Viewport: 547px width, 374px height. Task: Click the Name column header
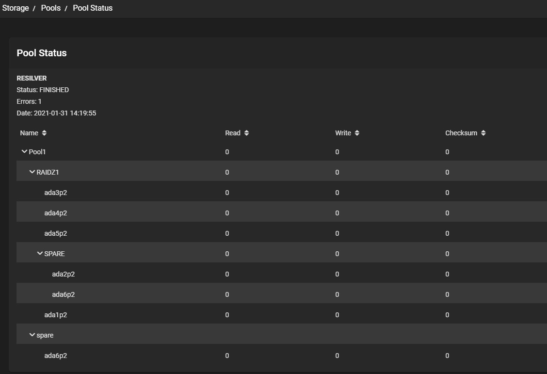coord(29,133)
